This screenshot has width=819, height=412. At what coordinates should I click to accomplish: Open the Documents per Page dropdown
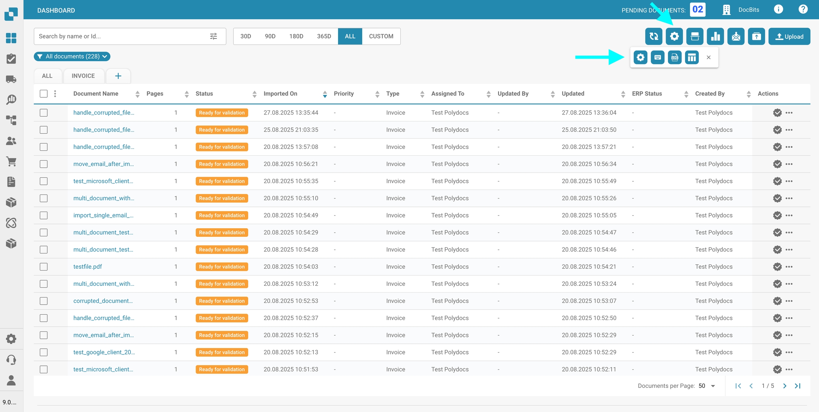707,386
